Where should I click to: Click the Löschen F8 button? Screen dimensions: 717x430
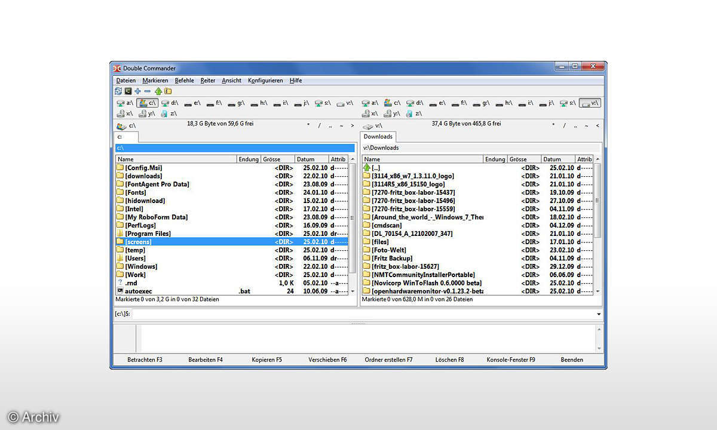tap(449, 360)
